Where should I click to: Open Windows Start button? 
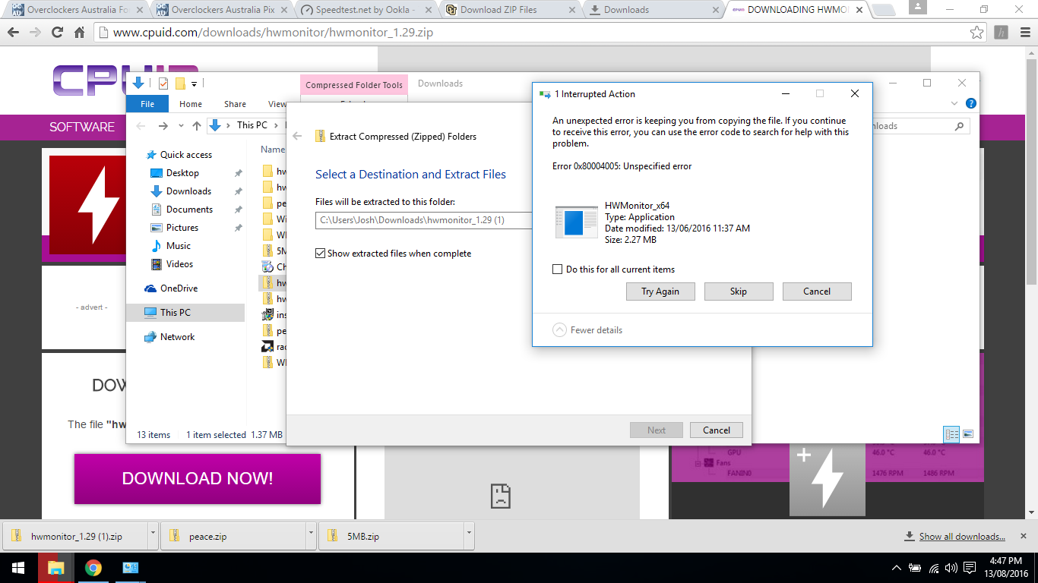[18, 567]
